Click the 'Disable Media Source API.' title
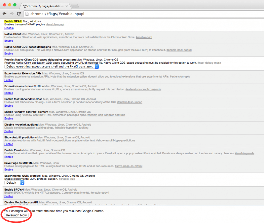264x223 pixels. pos(22,202)
